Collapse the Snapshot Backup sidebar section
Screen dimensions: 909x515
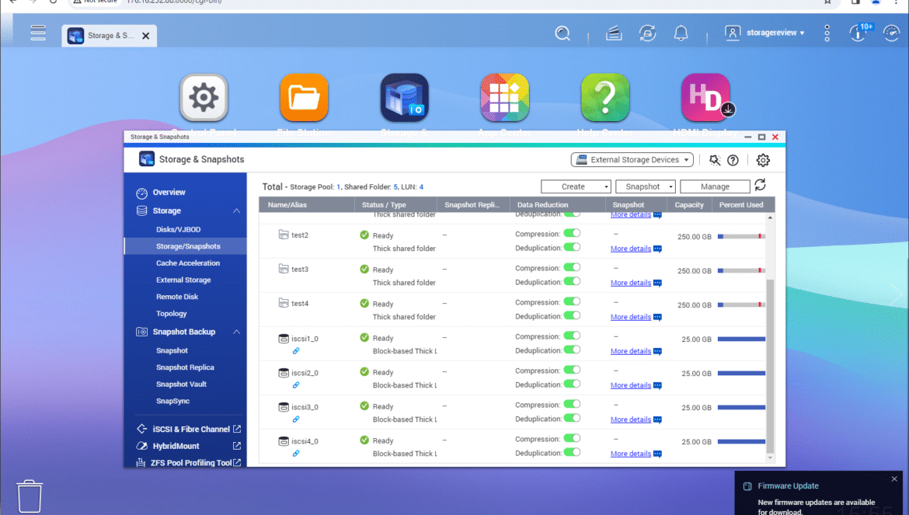click(236, 332)
